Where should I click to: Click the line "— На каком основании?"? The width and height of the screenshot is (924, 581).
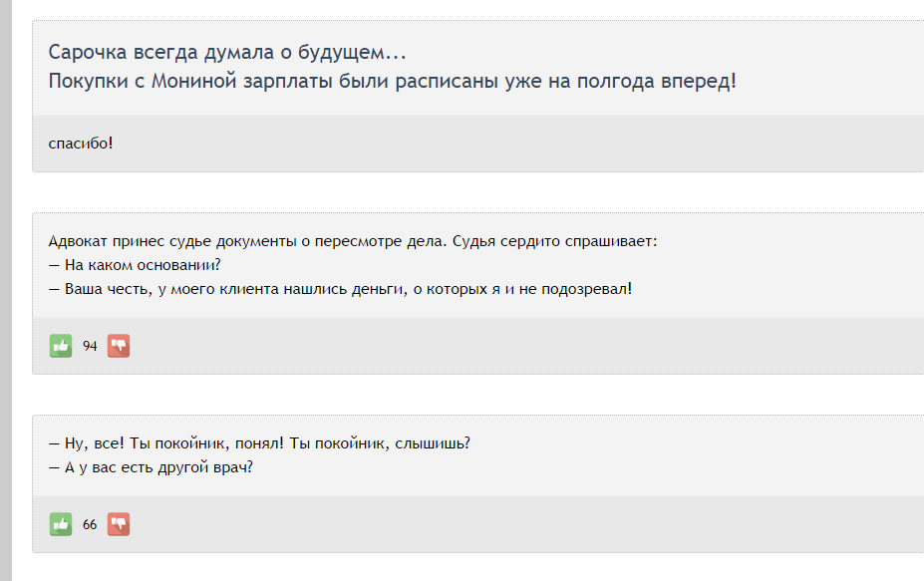tap(134, 265)
